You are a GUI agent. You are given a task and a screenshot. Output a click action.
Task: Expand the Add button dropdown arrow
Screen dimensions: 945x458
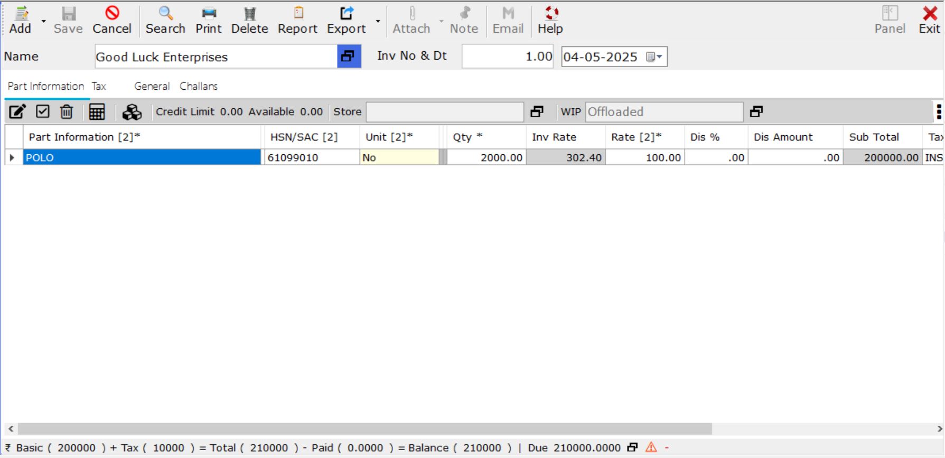click(44, 22)
